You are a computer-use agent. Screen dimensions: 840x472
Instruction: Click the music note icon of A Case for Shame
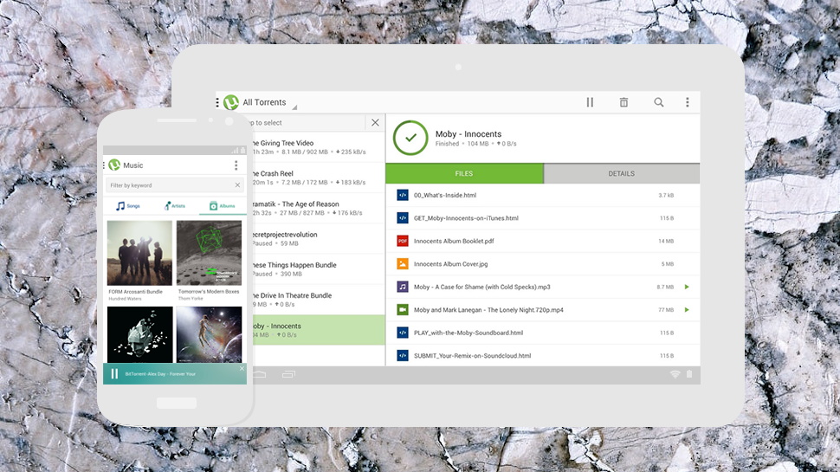[x=403, y=288]
